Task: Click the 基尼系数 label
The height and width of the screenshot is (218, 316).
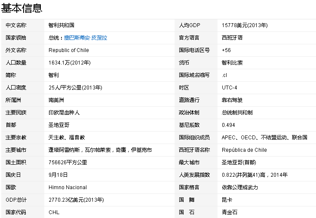Action: click(x=189, y=125)
